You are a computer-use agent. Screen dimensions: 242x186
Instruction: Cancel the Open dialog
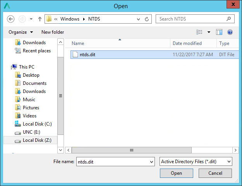click(x=215, y=173)
